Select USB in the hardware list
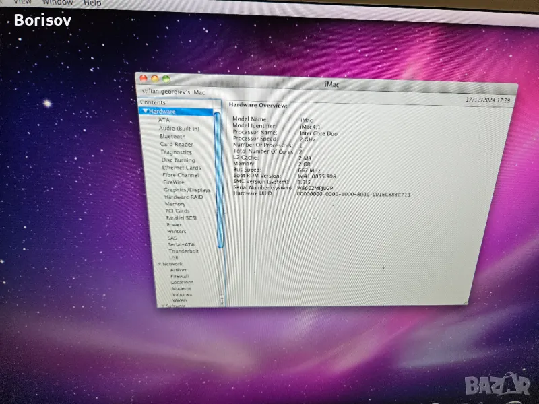 tap(174, 257)
